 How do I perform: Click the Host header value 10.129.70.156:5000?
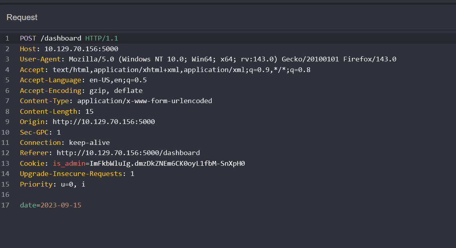[x=81, y=49]
